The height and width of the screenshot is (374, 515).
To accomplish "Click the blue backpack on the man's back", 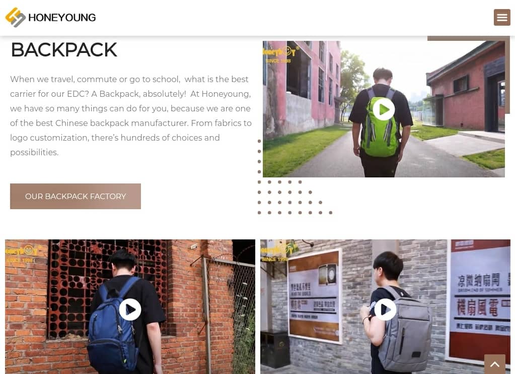I will click(x=113, y=325).
